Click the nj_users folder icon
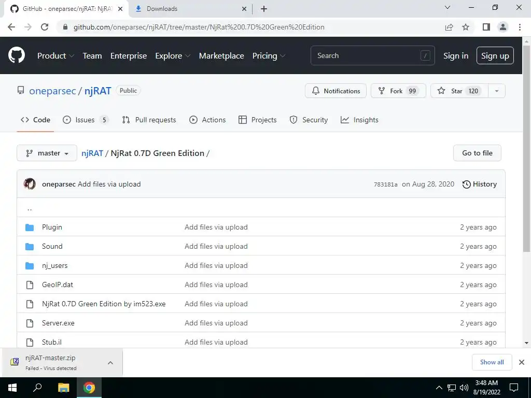Image resolution: width=531 pixels, height=398 pixels. point(30,266)
